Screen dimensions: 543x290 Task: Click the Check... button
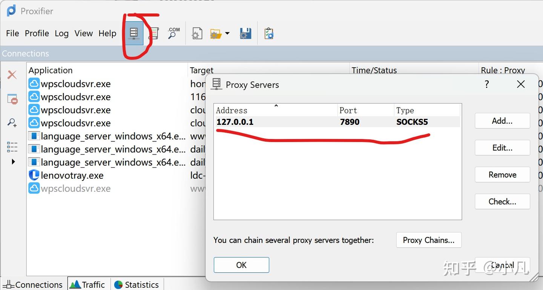[x=502, y=202]
